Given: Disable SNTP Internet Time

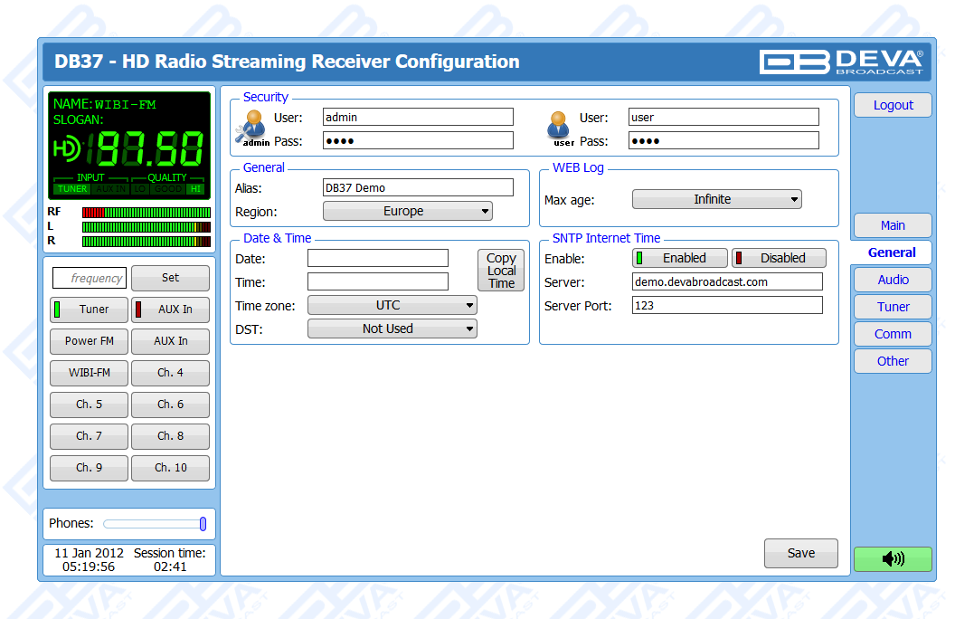Looking at the screenshot, I should tap(779, 258).
